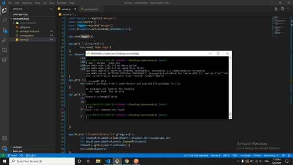
Task: Click the Windows taskbar search box
Action: coord(42,161)
